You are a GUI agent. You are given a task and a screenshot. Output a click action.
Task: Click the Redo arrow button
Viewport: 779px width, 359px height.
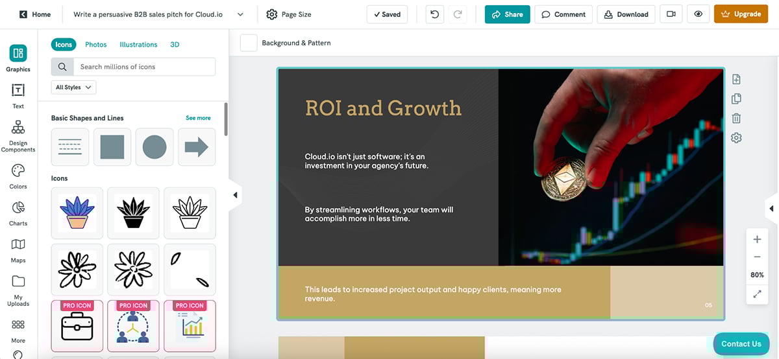pos(458,14)
